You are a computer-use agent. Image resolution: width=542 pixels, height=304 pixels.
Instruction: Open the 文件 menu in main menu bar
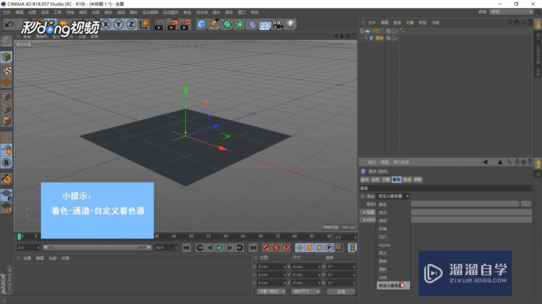coord(7,12)
